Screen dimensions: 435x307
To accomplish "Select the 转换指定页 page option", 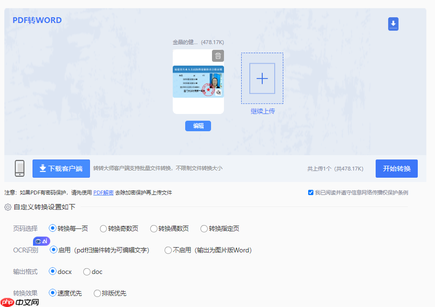I will coord(204,228).
